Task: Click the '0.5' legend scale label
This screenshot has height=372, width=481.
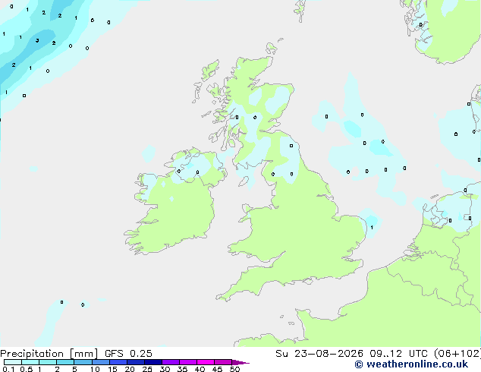Action: pyautogui.click(x=27, y=369)
